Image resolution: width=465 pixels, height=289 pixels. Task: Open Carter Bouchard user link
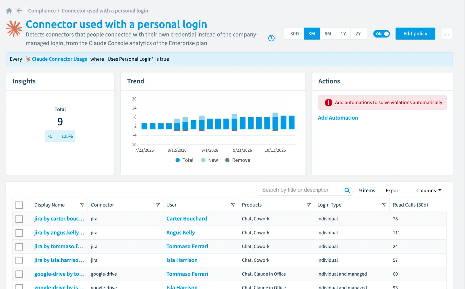(x=187, y=219)
